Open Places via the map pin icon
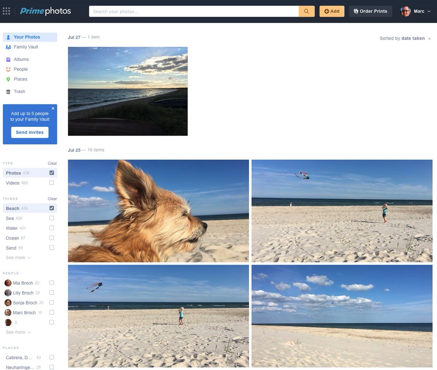Screen dimensions: 437x370 pos(8,79)
